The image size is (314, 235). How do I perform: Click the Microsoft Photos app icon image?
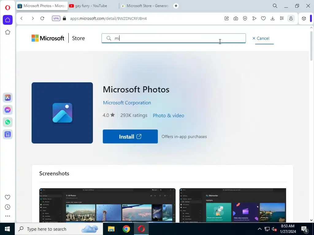[62, 113]
